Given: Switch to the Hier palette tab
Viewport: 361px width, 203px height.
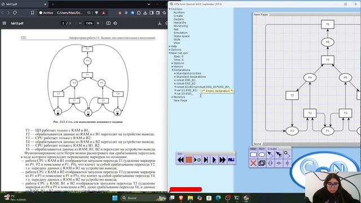Looking at the screenshot, I should (253, 149).
